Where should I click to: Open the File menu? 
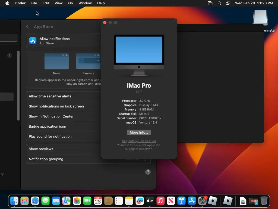[34, 3]
